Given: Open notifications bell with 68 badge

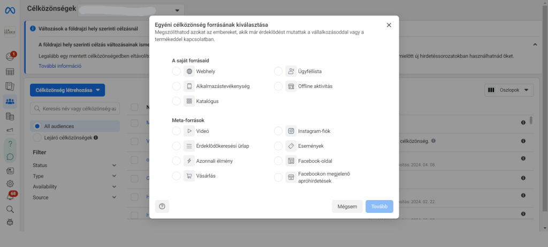Looking at the screenshot, I should coord(10,197).
